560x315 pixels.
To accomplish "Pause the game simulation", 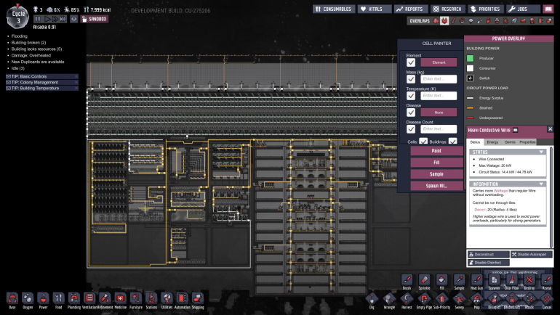I will coord(38,19).
